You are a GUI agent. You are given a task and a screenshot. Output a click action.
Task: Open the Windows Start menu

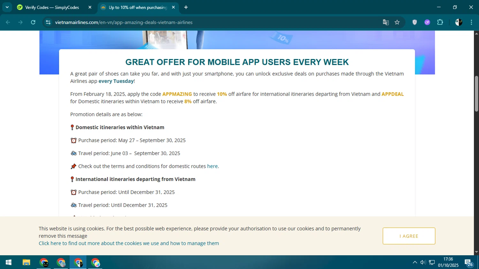pos(9,262)
